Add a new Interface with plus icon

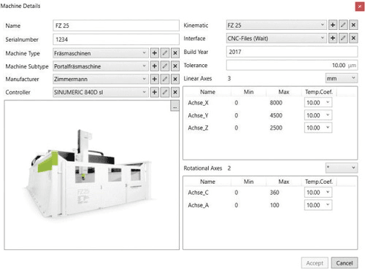pyautogui.click(x=333, y=38)
